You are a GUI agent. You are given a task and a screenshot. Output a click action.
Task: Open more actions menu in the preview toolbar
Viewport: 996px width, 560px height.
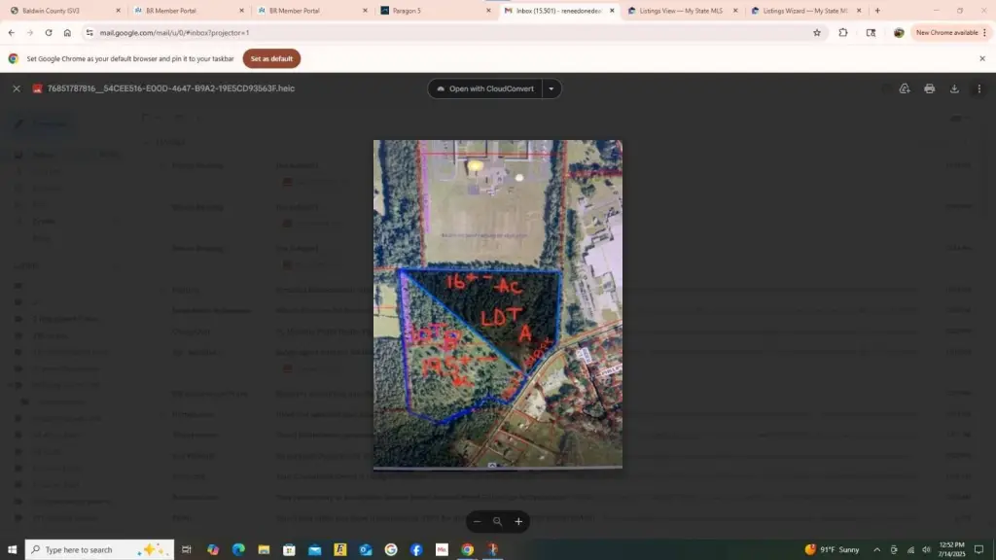[x=979, y=88]
